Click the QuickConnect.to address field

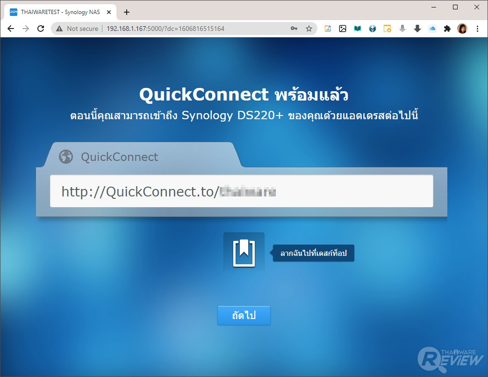pyautogui.click(x=242, y=191)
